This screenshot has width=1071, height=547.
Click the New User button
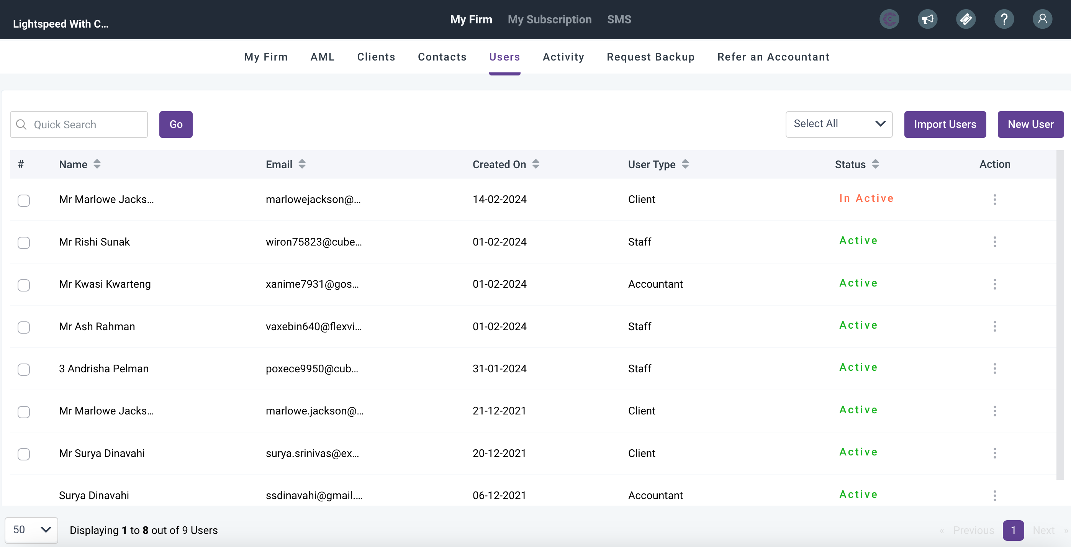click(1030, 124)
